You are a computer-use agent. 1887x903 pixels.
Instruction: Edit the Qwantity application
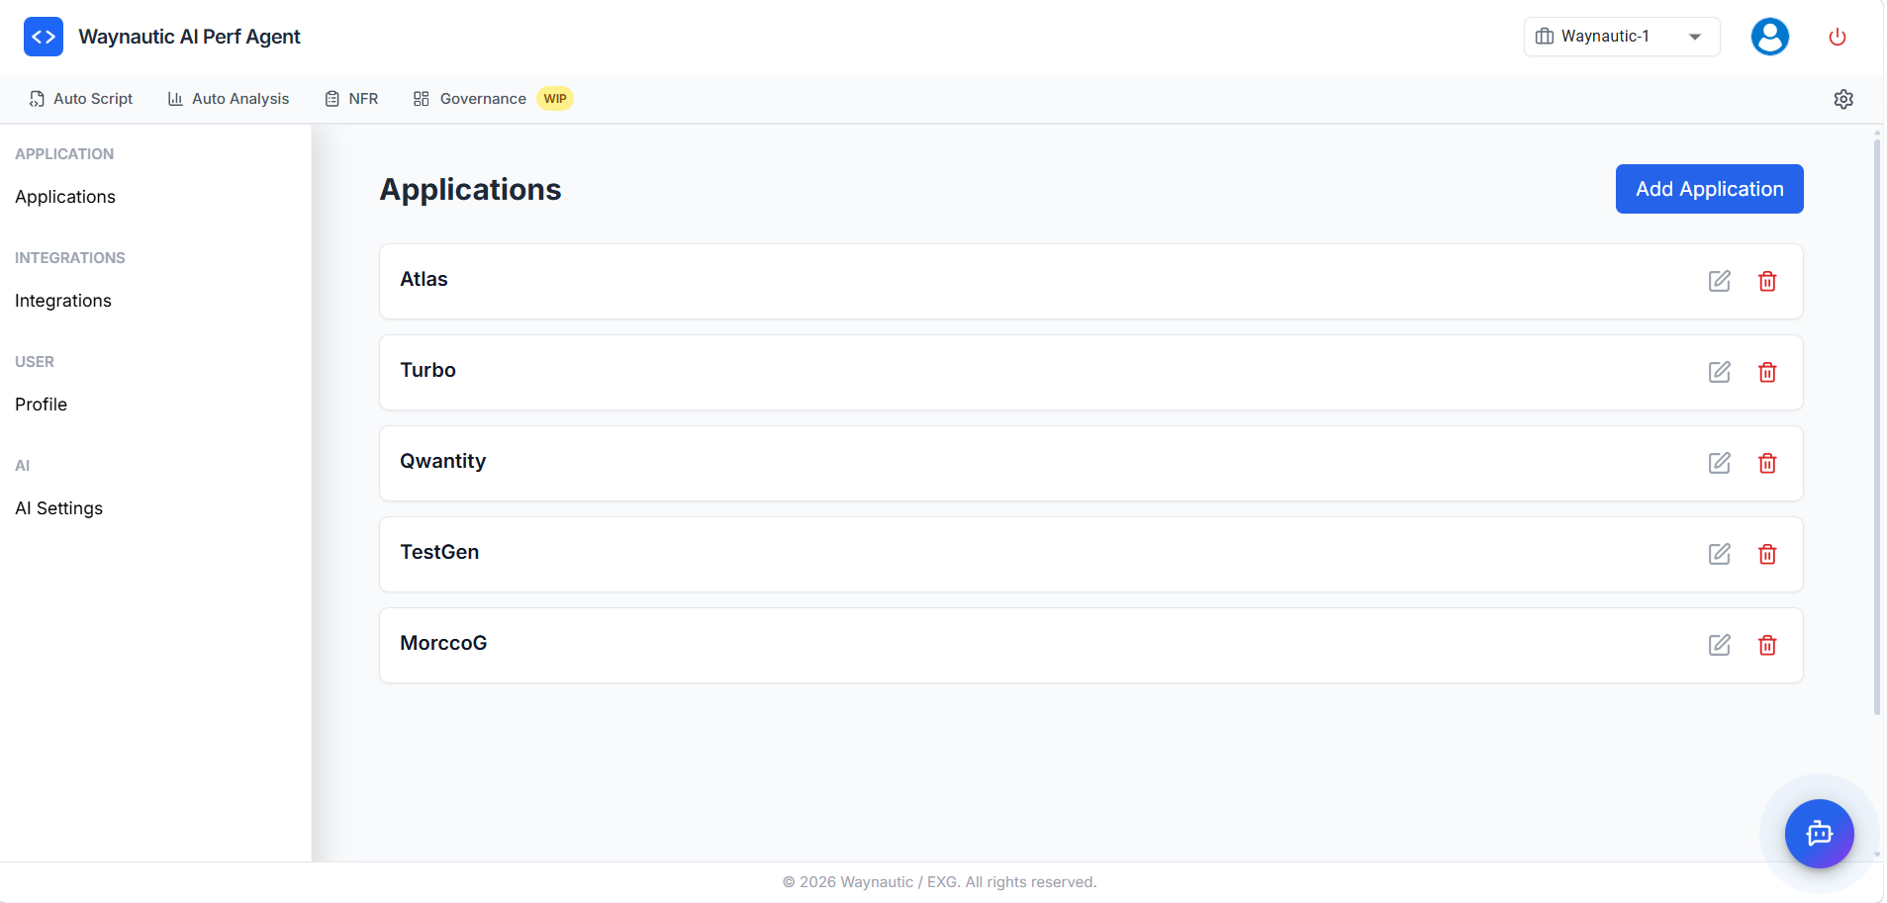click(x=1719, y=463)
